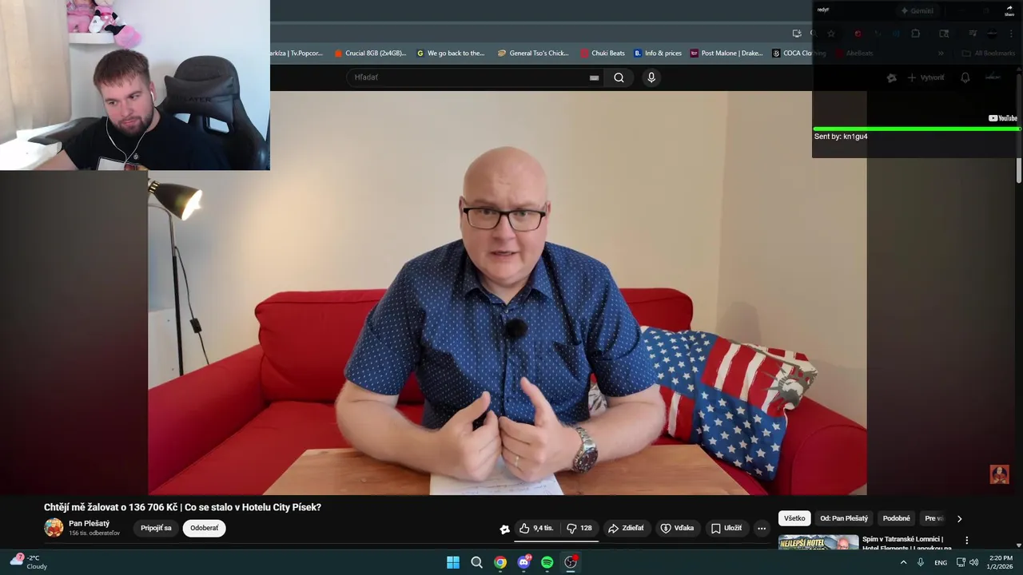Open the Post Malone | Drake... bookmark

[x=726, y=54]
